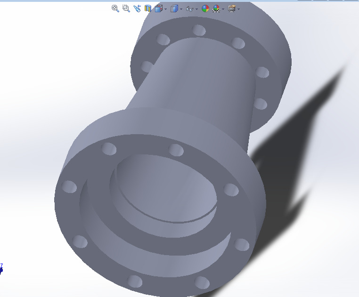Expand the Hide/Show Items dropdown arrow
The height and width of the screenshot is (297, 359).
coord(196,9)
